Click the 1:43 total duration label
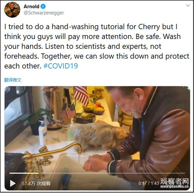The width and height of the screenshot is (194, 193). (155, 183)
